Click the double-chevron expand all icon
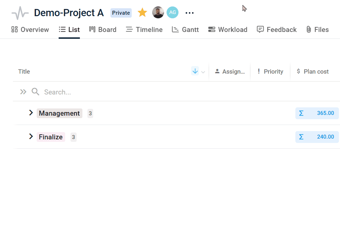This screenshot has height=246, width=340. (23, 92)
